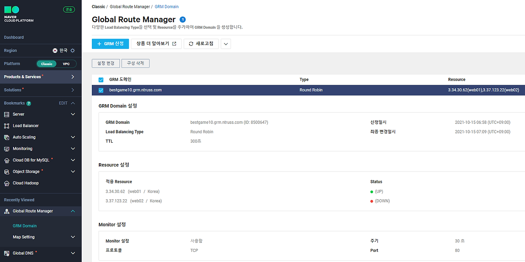Click the 큰솔 account badge
The image size is (525, 262).
tap(69, 9)
